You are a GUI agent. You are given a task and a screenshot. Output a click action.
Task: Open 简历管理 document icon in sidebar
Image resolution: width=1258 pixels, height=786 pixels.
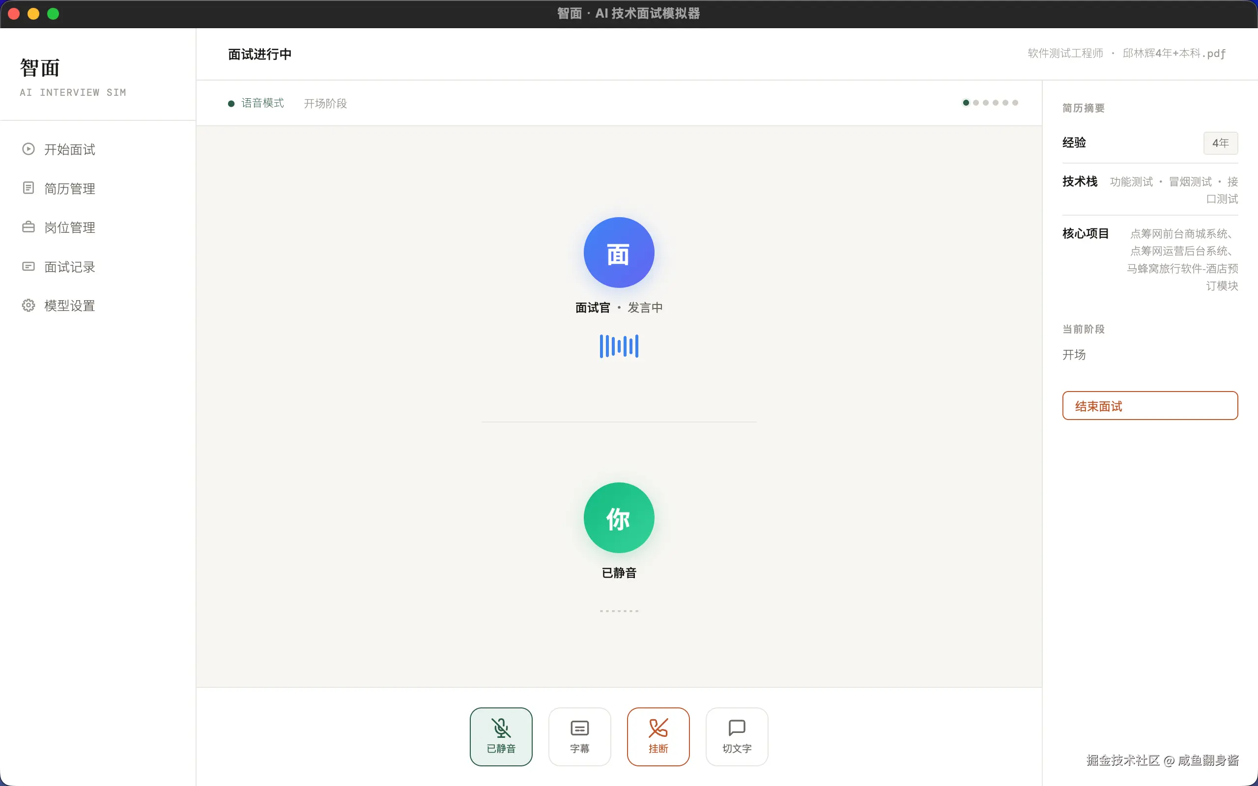(28, 188)
